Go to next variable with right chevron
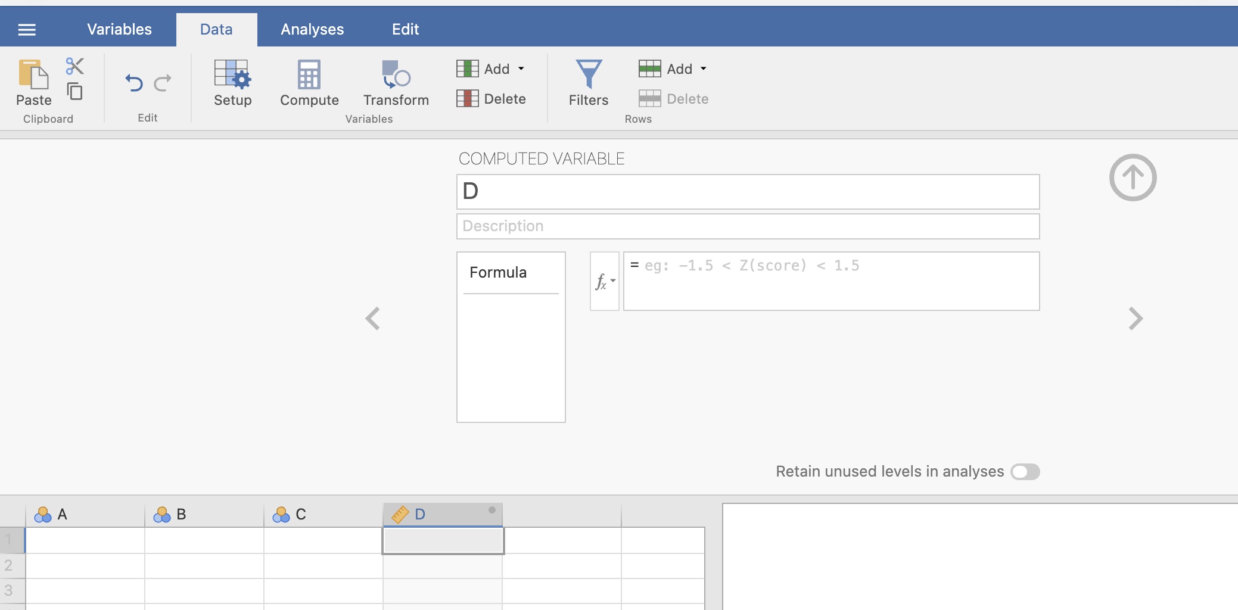Screen dimensions: 1238x610 [x=1136, y=319]
